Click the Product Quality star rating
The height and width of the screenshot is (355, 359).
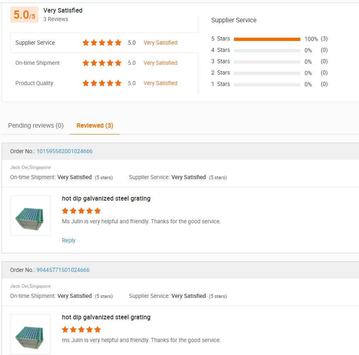[x=102, y=83]
